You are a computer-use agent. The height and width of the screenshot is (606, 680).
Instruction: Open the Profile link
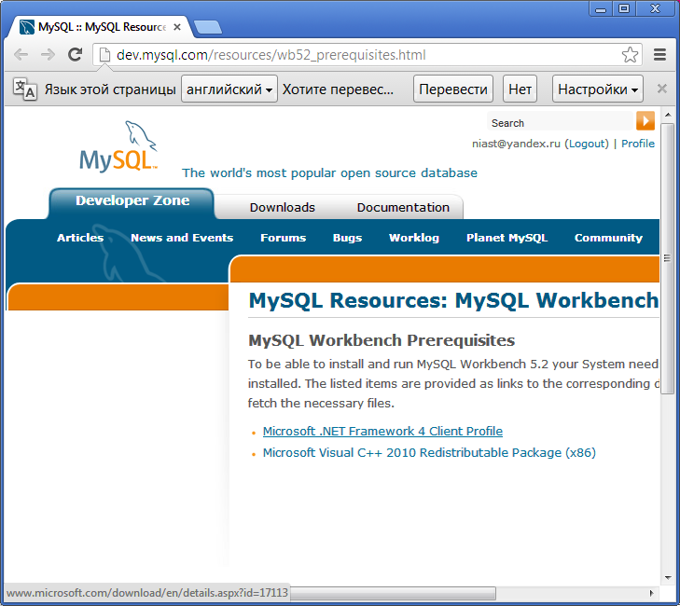(637, 144)
